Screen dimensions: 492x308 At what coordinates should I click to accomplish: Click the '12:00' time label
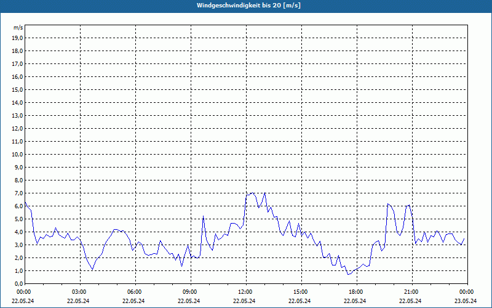pos(245,292)
